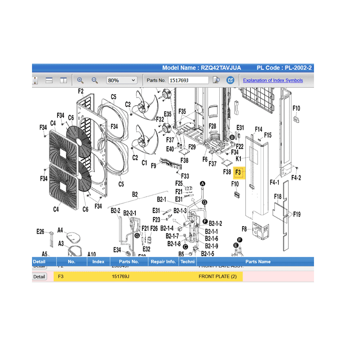
Task: Open the 80% zoom level dropdown
Action: pos(122,80)
